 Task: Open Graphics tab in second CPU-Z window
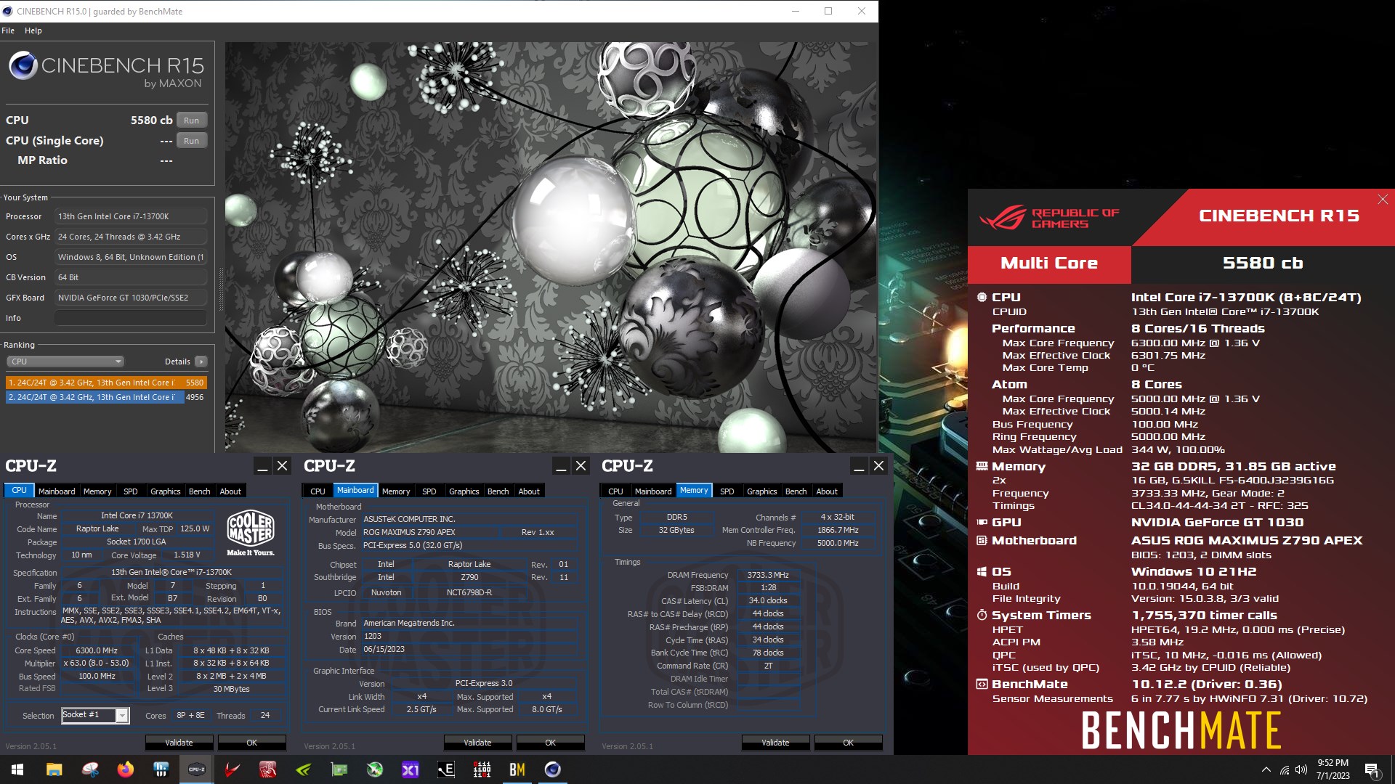464,491
